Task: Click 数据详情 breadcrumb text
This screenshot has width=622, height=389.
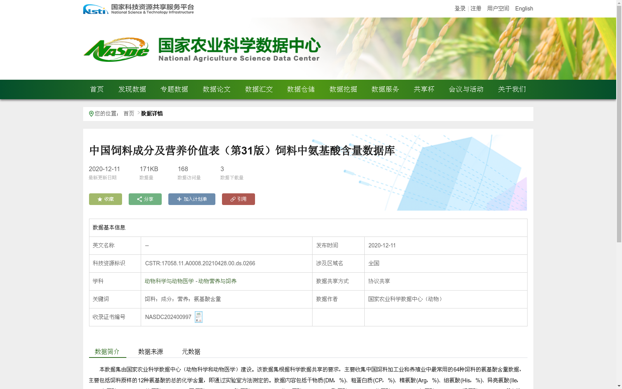Action: [x=152, y=114]
